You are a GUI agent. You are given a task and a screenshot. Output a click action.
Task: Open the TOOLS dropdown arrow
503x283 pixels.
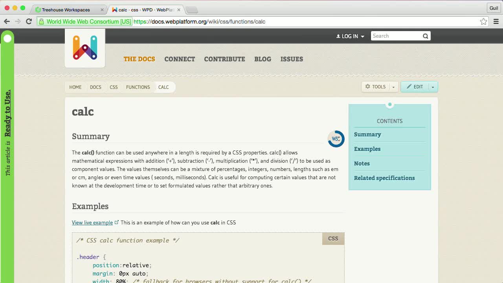393,86
